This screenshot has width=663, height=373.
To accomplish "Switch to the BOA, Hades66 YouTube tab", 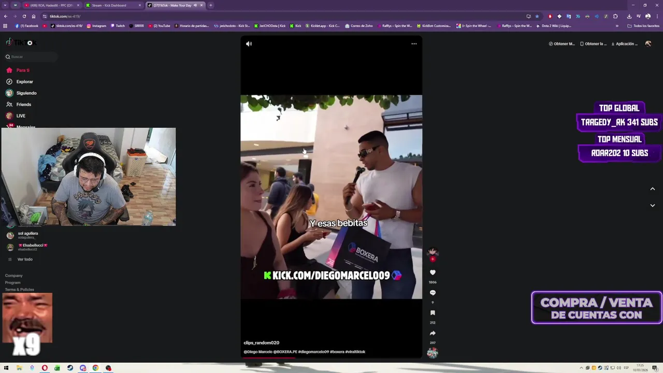I will 51,5.
